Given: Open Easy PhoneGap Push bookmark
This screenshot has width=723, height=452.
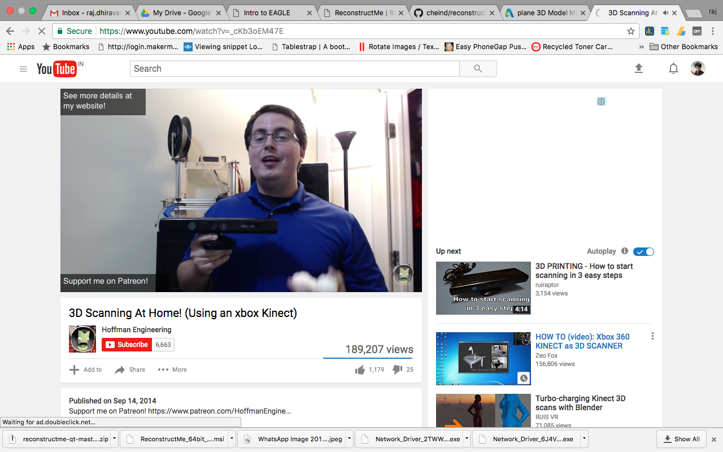Looking at the screenshot, I should point(486,47).
